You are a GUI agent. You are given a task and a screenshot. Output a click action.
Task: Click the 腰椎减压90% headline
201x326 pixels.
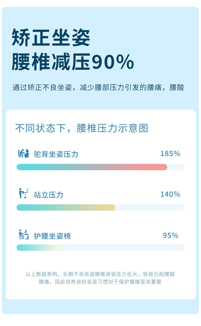click(x=73, y=62)
